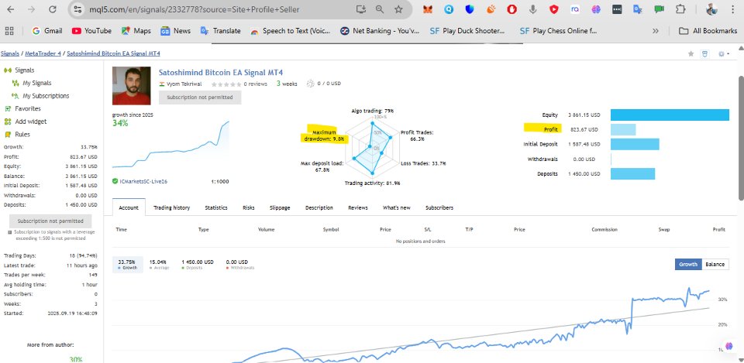The width and height of the screenshot is (744, 363).
Task: Open site information icon in address bar
Action: [79, 9]
